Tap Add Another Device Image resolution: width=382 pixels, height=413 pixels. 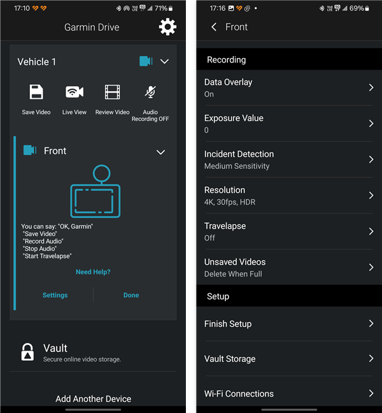tap(93, 399)
